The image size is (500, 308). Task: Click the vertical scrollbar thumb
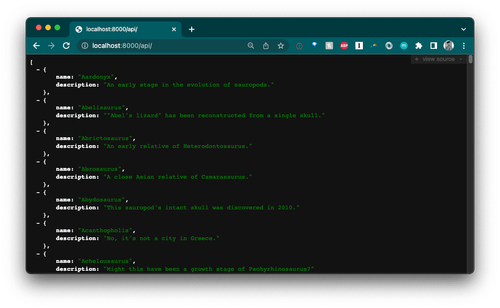click(x=470, y=59)
